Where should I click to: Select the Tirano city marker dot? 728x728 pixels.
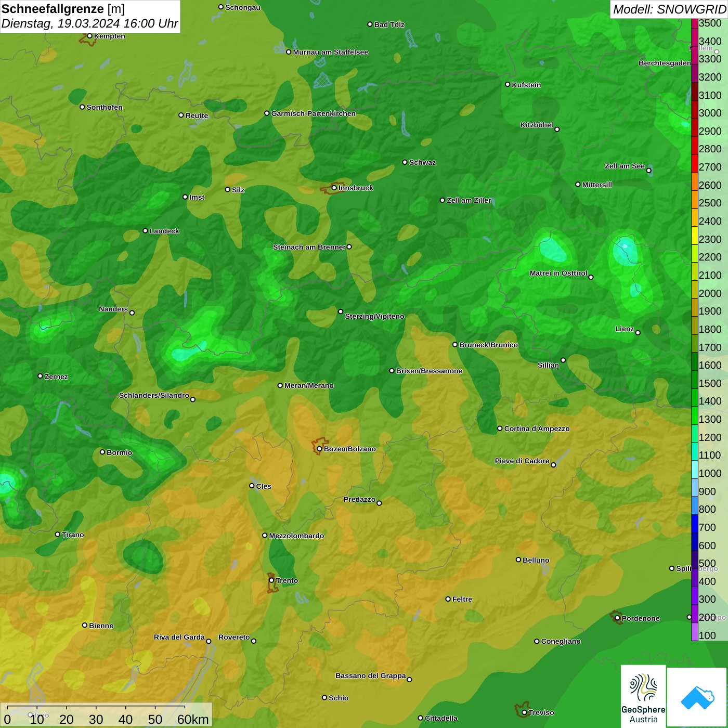point(58,535)
